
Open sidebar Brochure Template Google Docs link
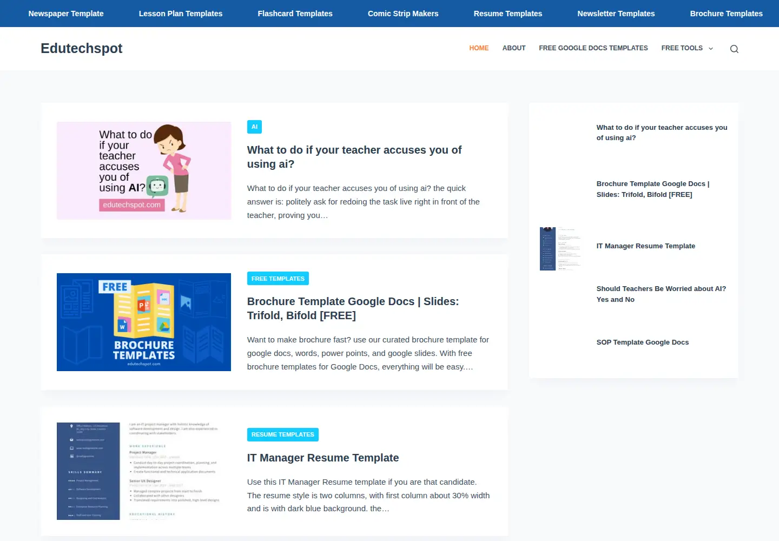(x=653, y=189)
